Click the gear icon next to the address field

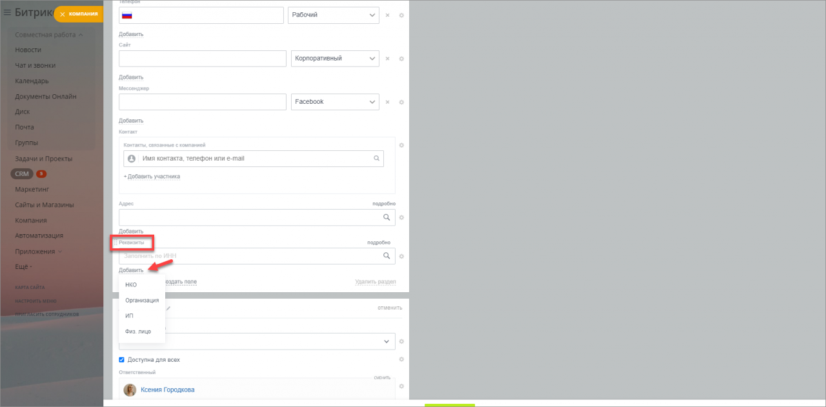click(x=401, y=217)
